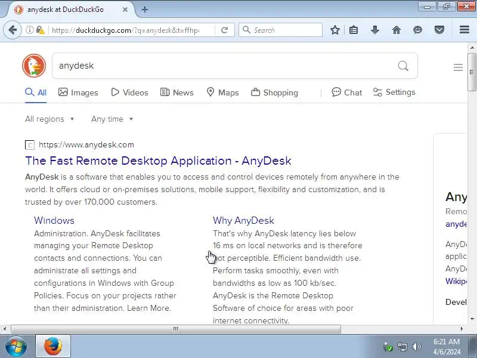This screenshot has width=477, height=358.
Task: Open the Why AnyDesk sitelink
Action: 243,220
